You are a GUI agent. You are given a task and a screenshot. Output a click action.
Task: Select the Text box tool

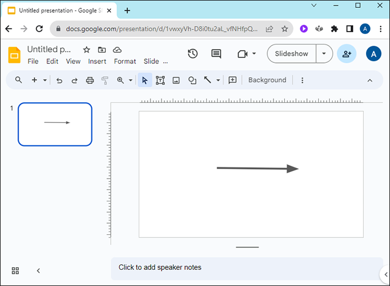[160, 80]
